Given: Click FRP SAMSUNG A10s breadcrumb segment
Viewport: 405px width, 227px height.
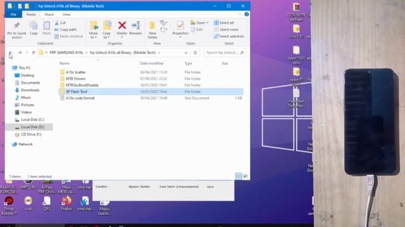Looking at the screenshot, I should tap(66, 52).
